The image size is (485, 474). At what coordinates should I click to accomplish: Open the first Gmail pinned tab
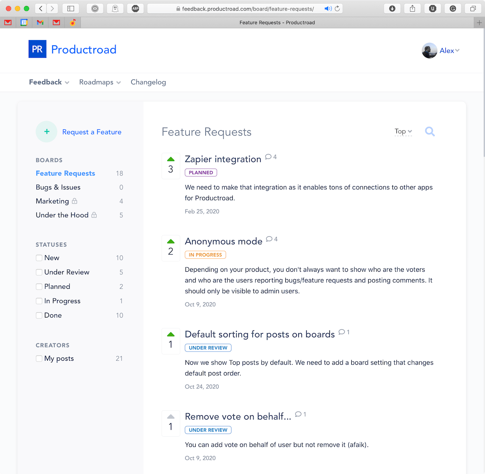pos(8,23)
